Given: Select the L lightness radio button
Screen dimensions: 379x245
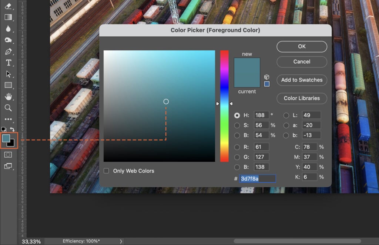Looking at the screenshot, I should click(x=286, y=115).
